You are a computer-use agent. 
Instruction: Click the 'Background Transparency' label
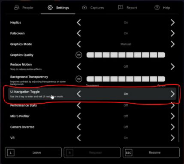click(x=29, y=77)
